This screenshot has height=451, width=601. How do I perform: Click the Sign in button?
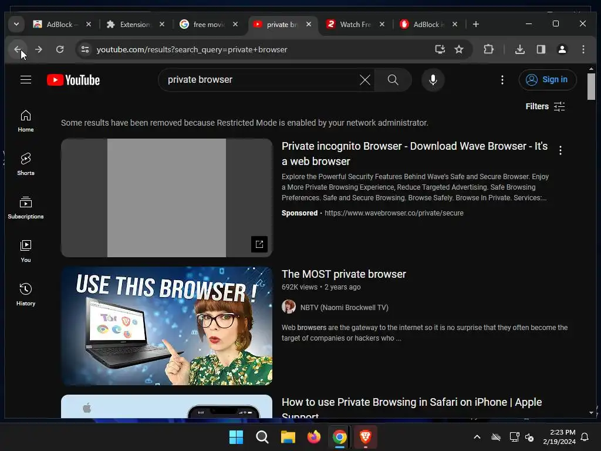pos(548,80)
